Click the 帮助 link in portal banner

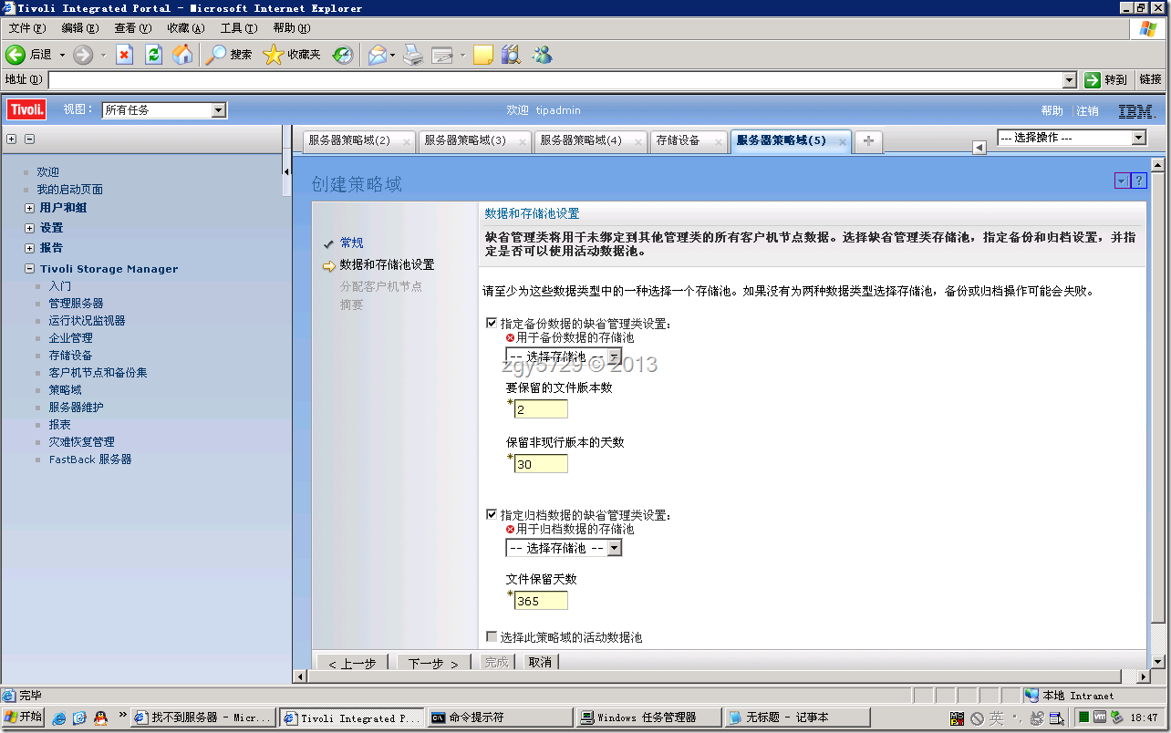pos(1052,110)
